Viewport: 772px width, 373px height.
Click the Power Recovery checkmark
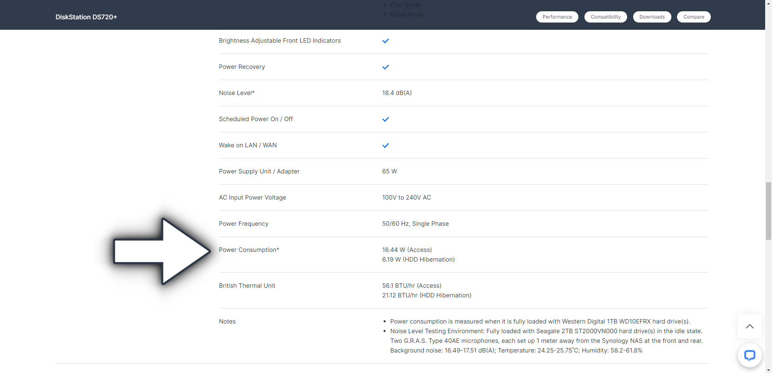[x=386, y=67]
